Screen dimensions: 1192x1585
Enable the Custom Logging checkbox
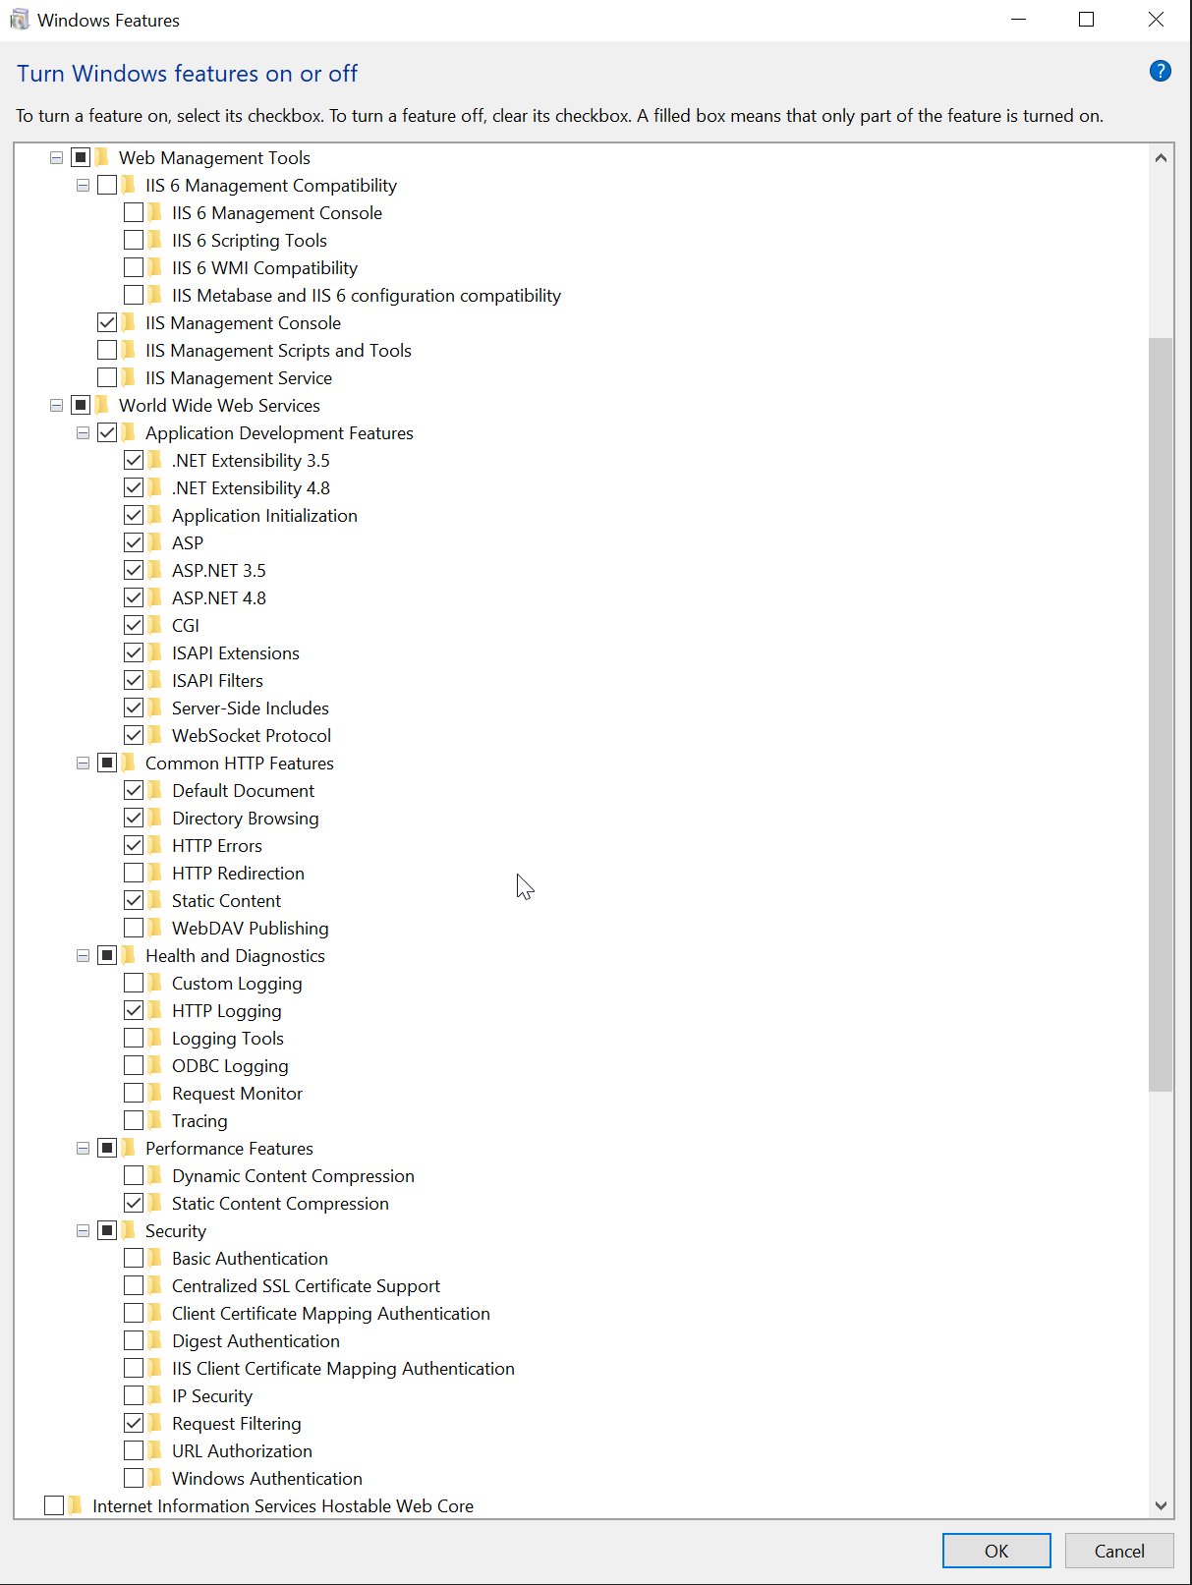134,983
